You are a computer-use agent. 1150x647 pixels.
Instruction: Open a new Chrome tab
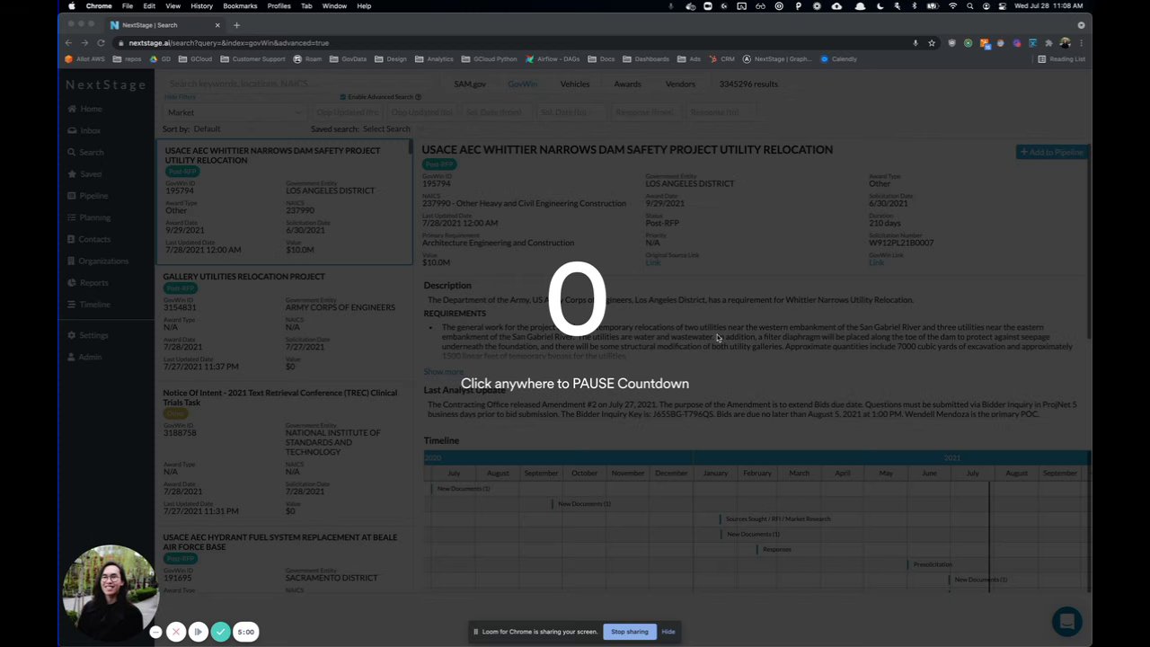236,25
